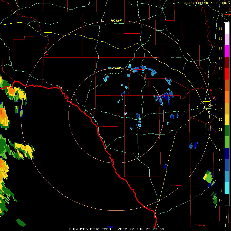Click the "TH" threshold label
Image resolution: width=231 pixels, height=231 pixels.
[220, 200]
